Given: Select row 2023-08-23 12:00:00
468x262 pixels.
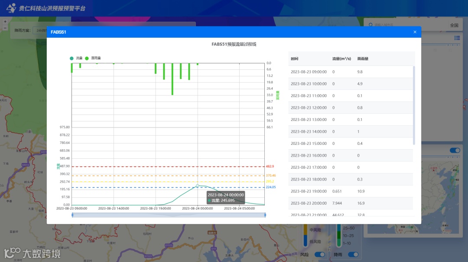Looking at the screenshot, I should pos(351,108).
